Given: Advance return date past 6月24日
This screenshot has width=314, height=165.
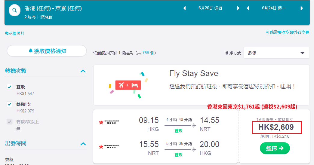Looking at the screenshot, I should click(x=302, y=8).
